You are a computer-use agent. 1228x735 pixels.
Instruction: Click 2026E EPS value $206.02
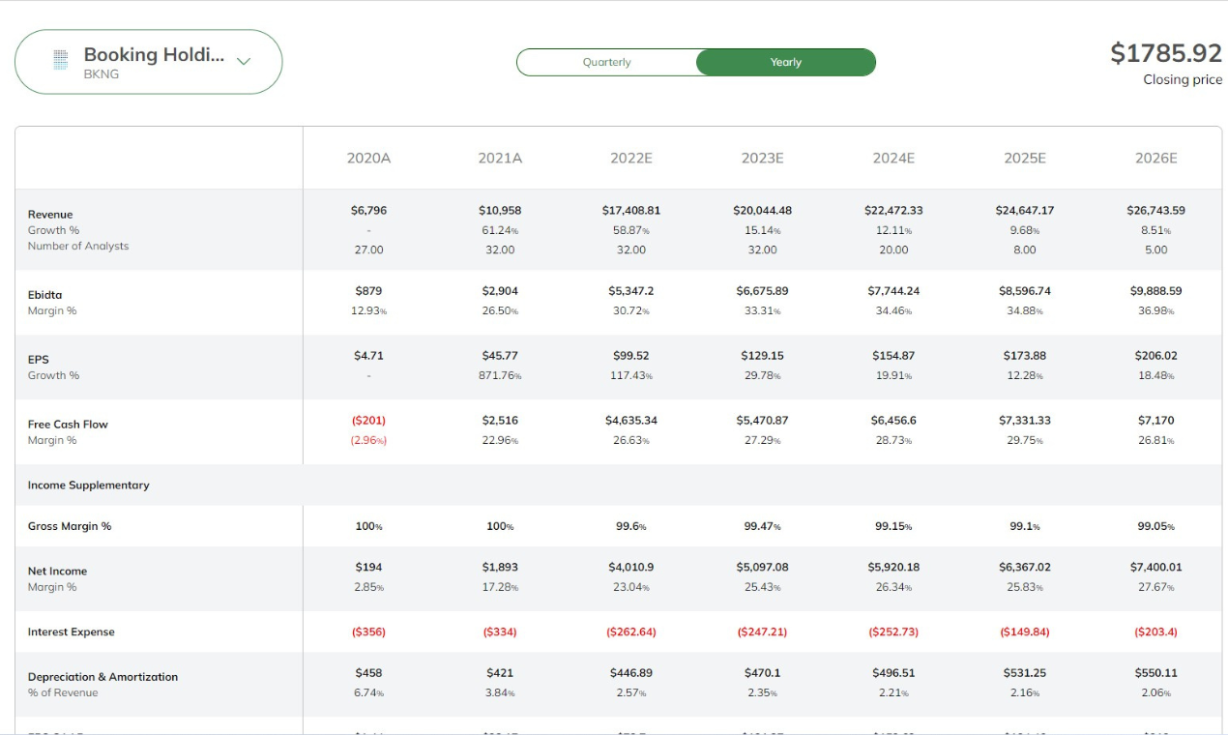click(1155, 356)
